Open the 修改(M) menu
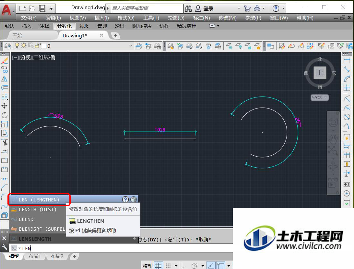This screenshot has width=354, height=269. [228, 18]
